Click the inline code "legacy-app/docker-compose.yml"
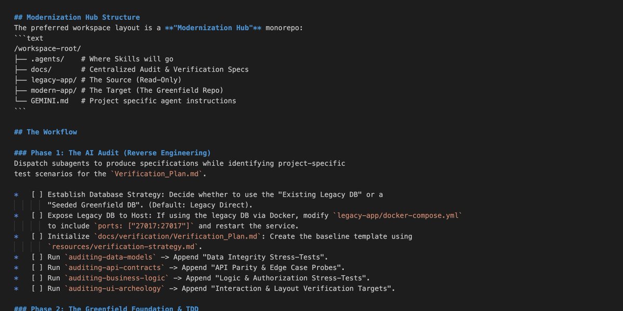Viewport: 623px width, 311px height. click(397, 215)
